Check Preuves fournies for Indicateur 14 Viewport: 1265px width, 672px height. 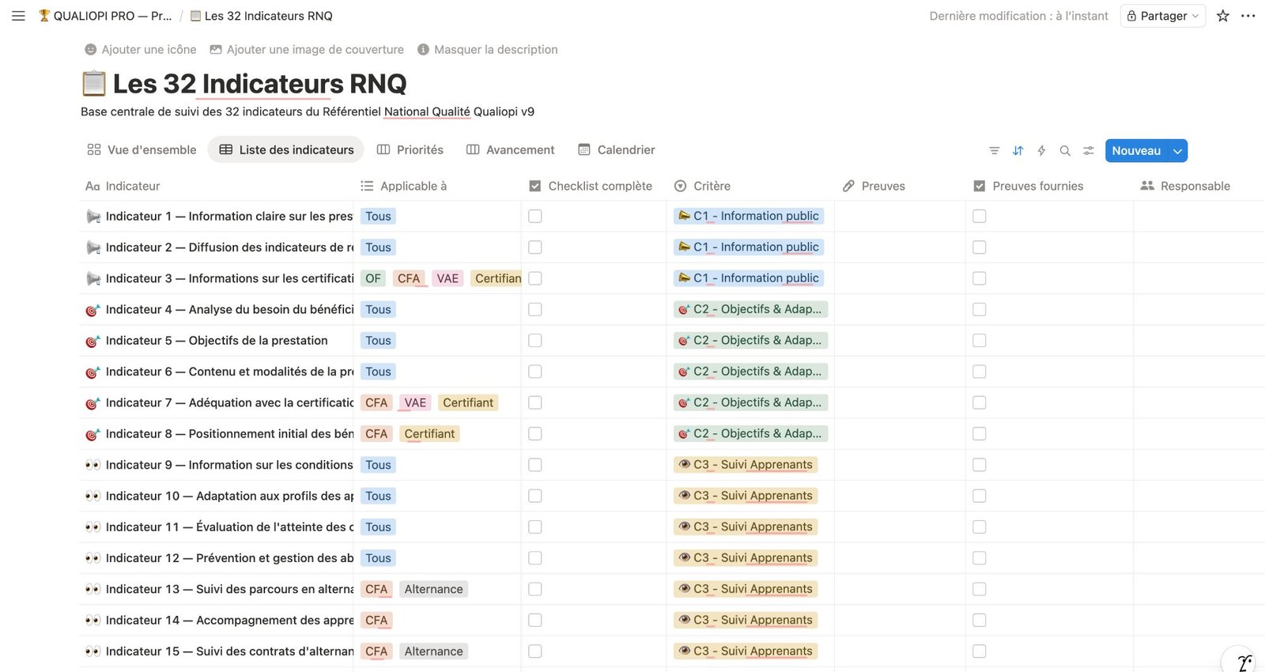click(x=980, y=621)
